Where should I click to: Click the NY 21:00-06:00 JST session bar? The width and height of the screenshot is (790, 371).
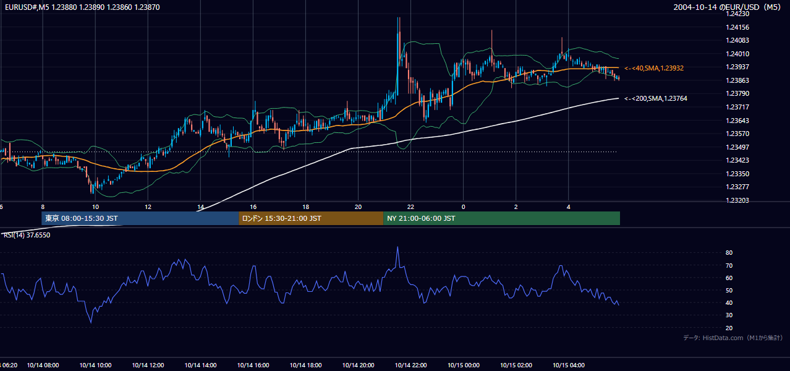501,218
